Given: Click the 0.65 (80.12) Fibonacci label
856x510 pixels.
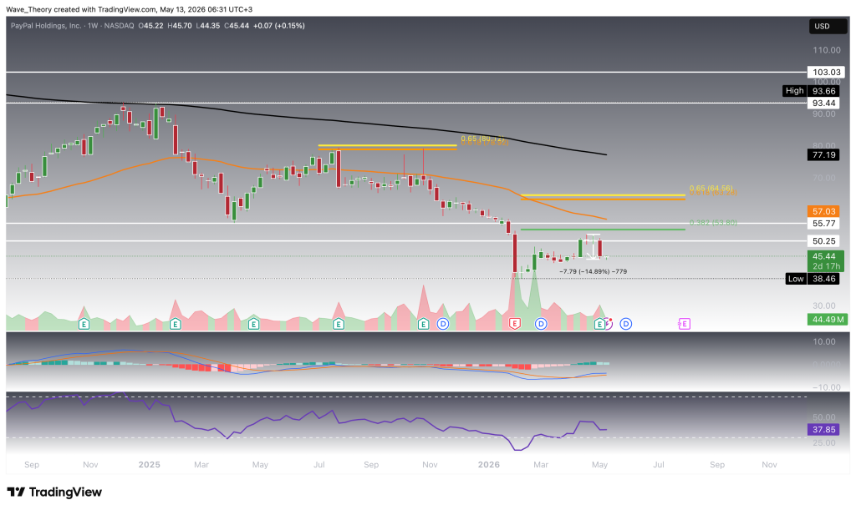Looking at the screenshot, I should click(483, 139).
